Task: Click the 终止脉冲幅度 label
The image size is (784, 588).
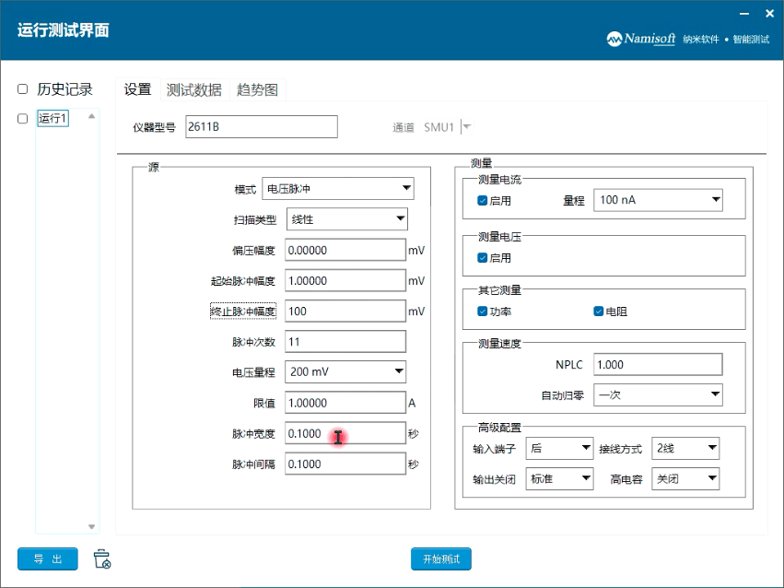Action: point(243,312)
